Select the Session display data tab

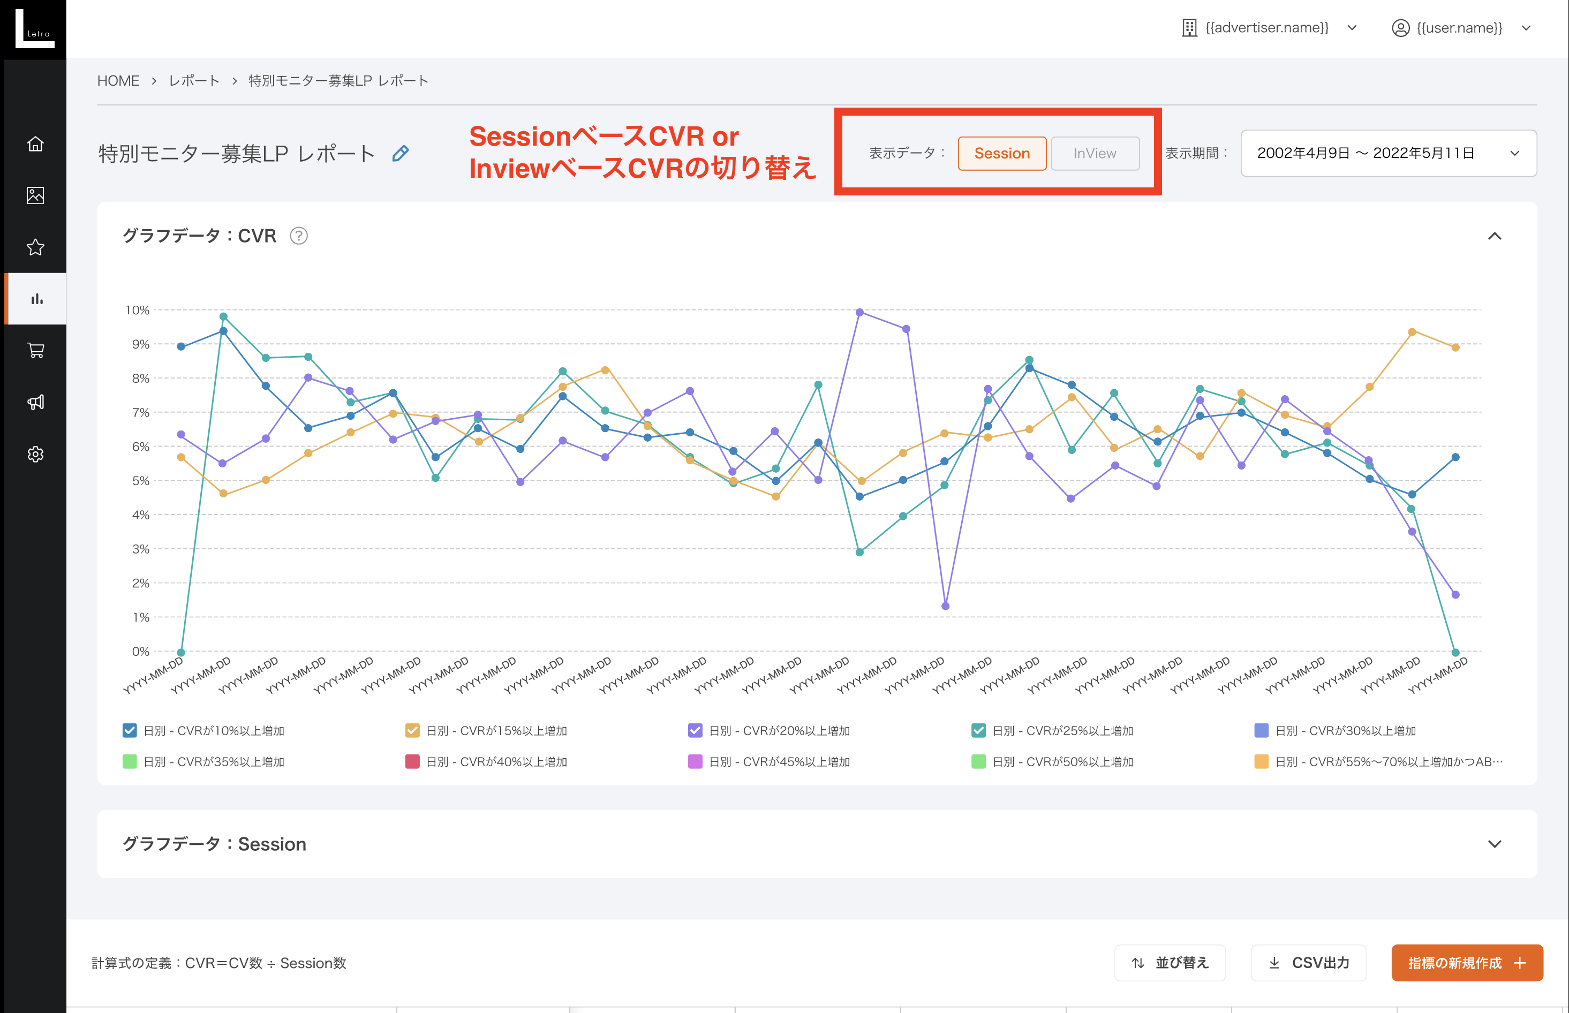1001,153
